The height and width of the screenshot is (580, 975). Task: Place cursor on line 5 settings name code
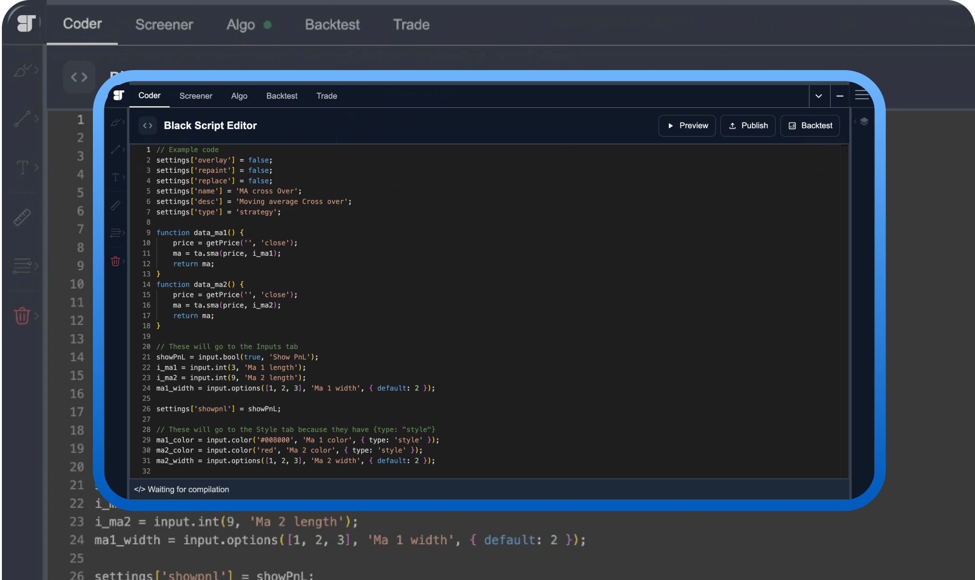229,191
